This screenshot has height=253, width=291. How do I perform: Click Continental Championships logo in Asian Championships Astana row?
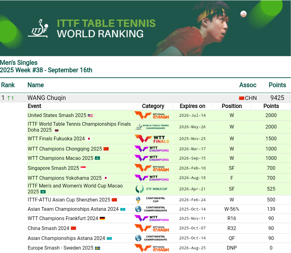pos(151,238)
